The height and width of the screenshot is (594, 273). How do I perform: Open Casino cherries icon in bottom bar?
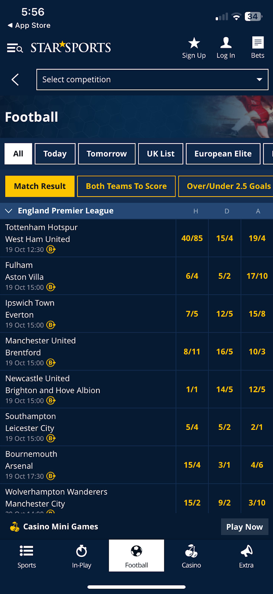point(191,551)
